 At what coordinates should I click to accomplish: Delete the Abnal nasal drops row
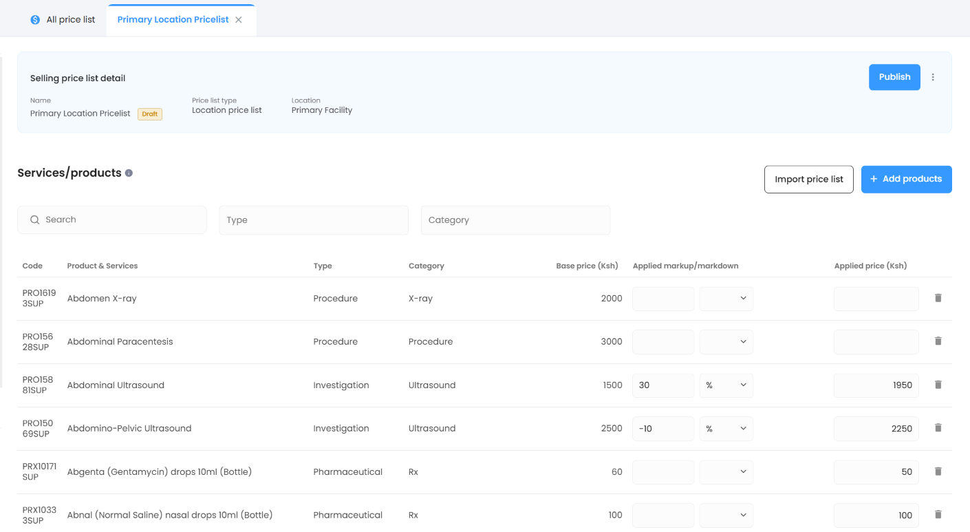[938, 514]
